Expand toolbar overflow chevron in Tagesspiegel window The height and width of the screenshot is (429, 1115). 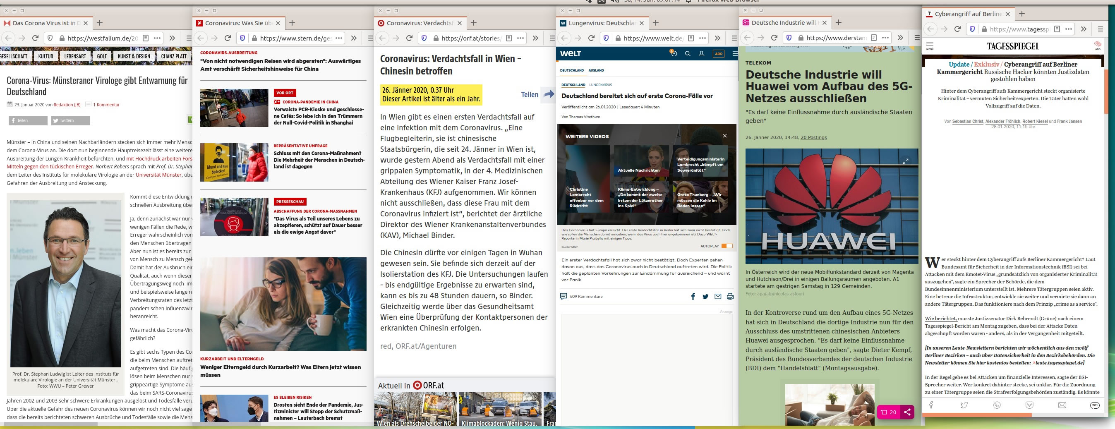pos(1084,29)
